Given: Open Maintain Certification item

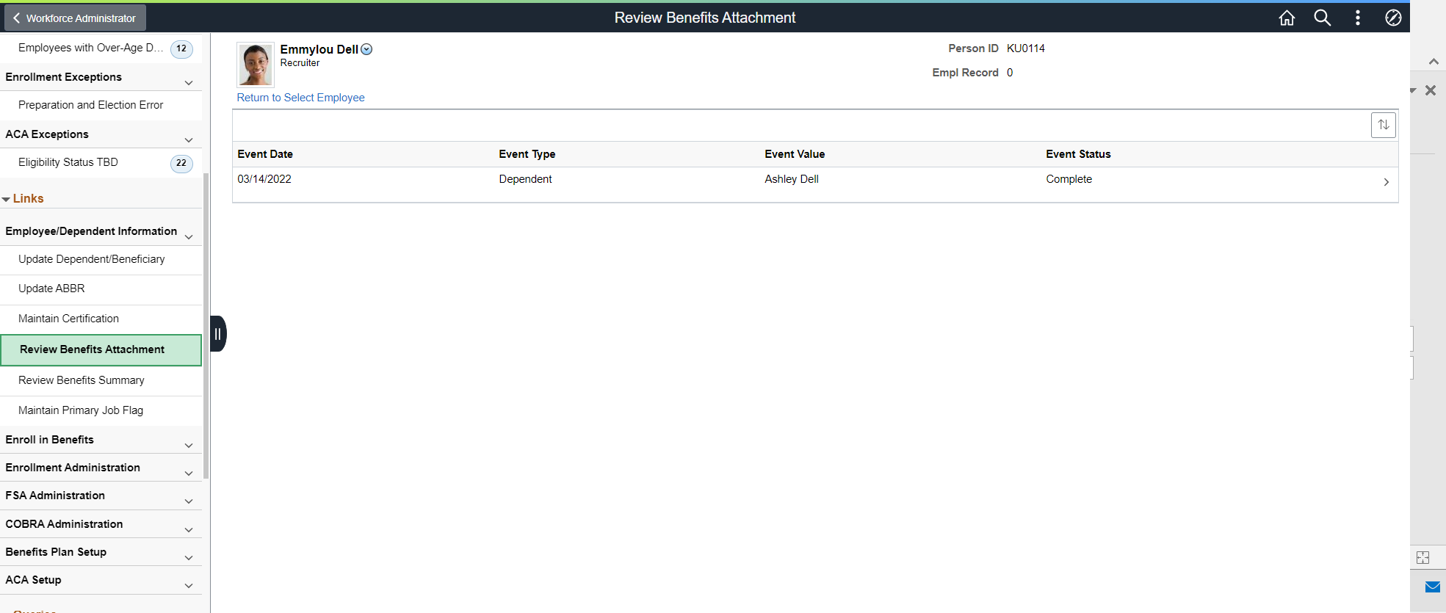Looking at the screenshot, I should point(101,319).
